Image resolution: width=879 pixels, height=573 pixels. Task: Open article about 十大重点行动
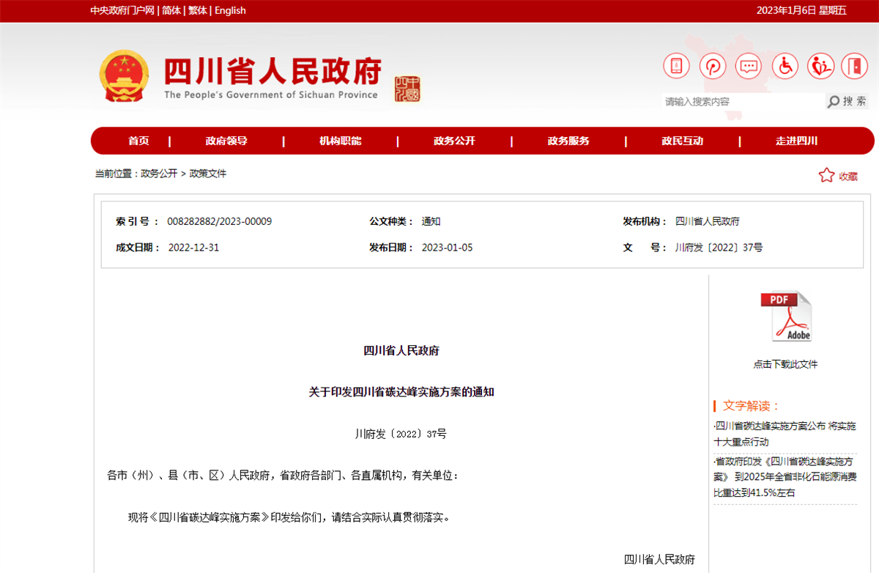[785, 434]
